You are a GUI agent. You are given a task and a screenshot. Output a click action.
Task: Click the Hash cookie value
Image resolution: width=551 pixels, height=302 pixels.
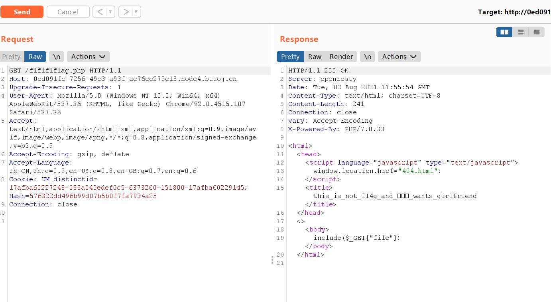tap(93, 196)
